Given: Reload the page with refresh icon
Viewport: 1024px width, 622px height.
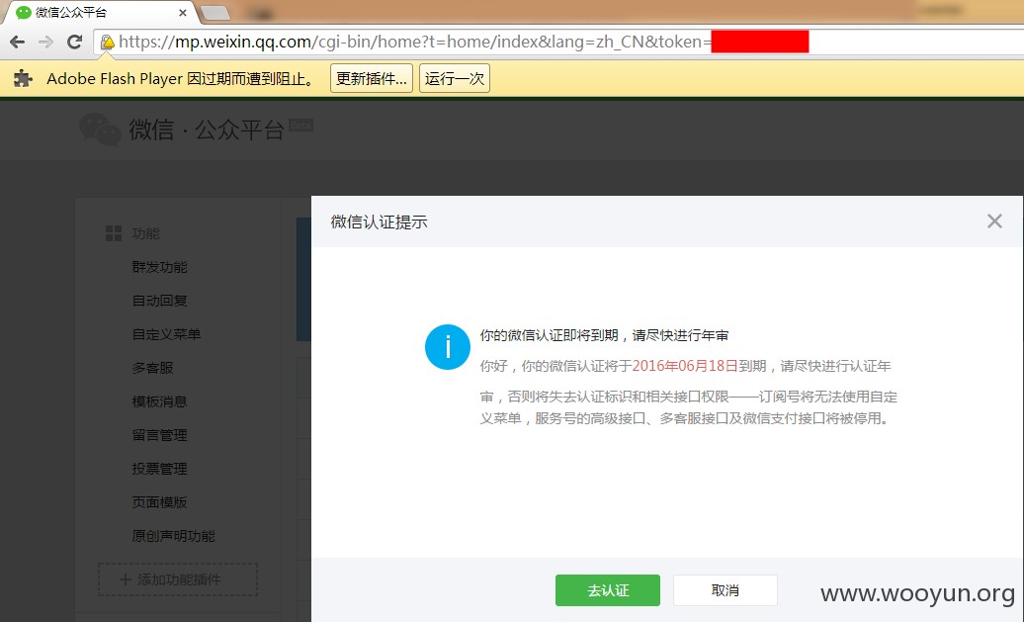Looking at the screenshot, I should point(74,43).
